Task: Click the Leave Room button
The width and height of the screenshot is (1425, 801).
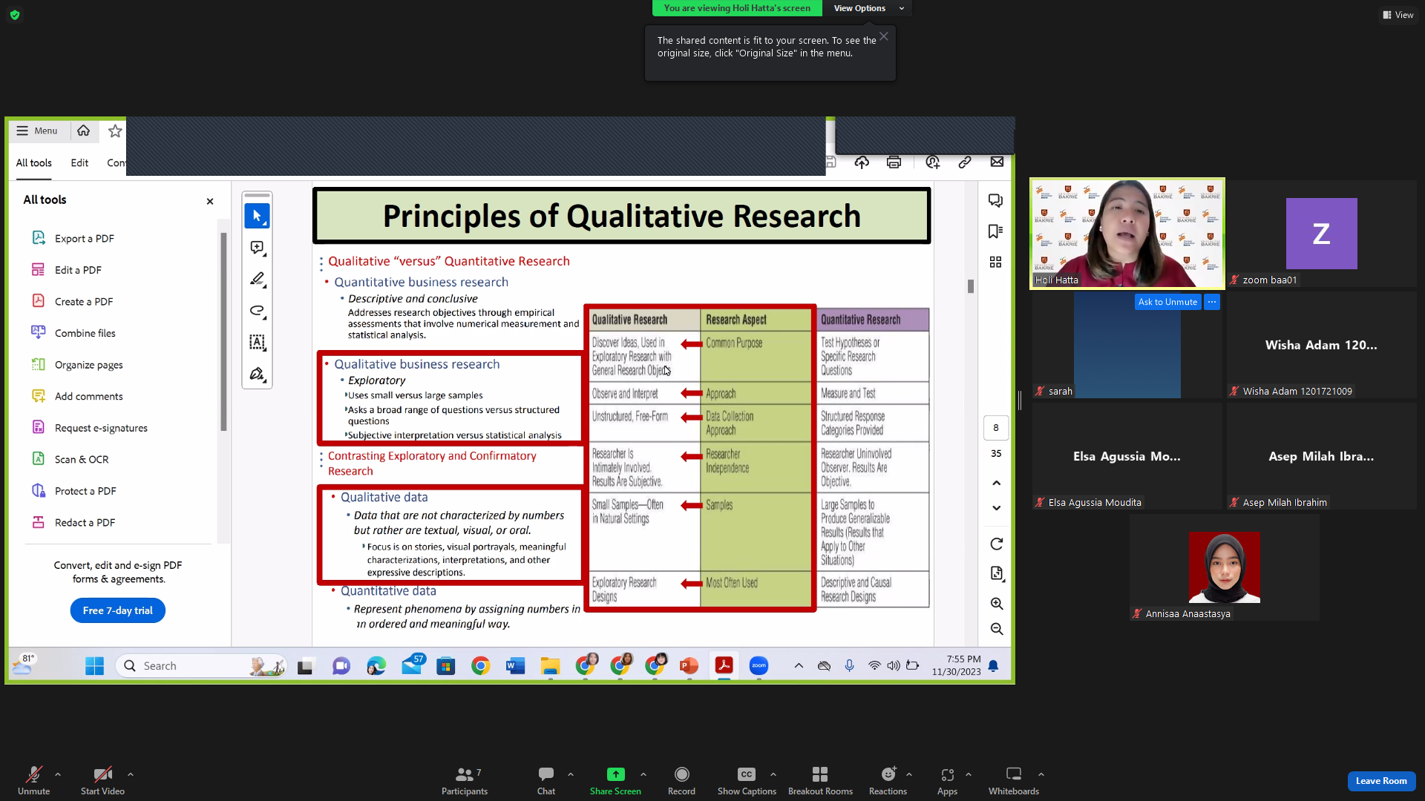Action: tap(1381, 781)
